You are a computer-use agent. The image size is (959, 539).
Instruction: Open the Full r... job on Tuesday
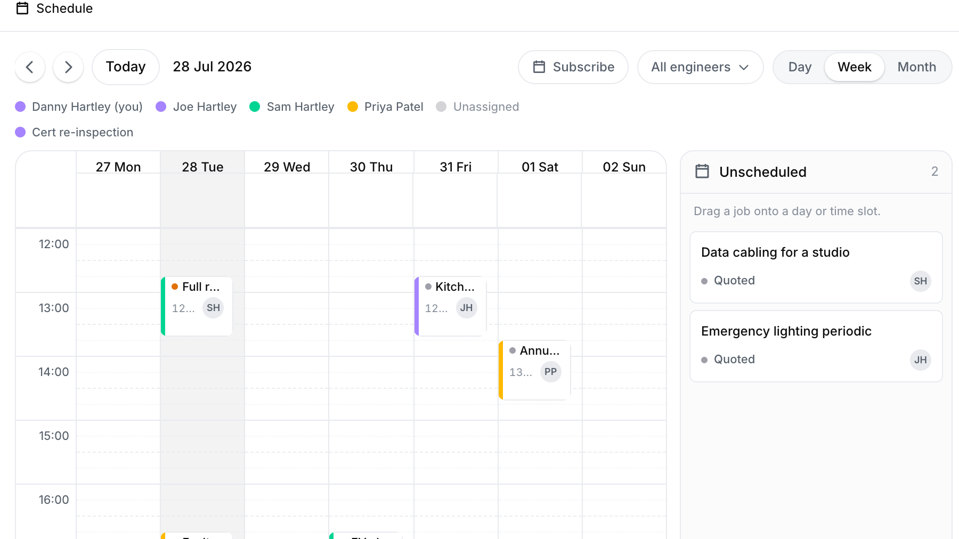197,306
